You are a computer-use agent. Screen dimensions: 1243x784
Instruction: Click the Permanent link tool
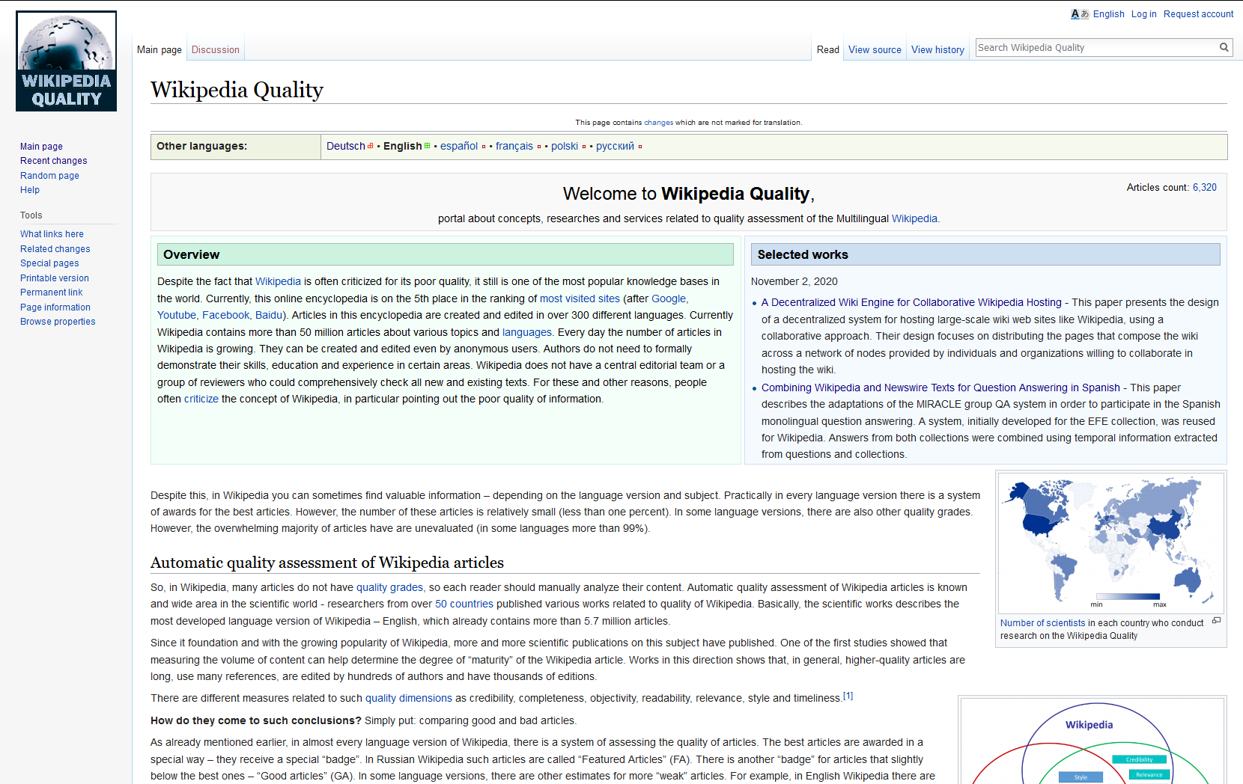coord(51,293)
